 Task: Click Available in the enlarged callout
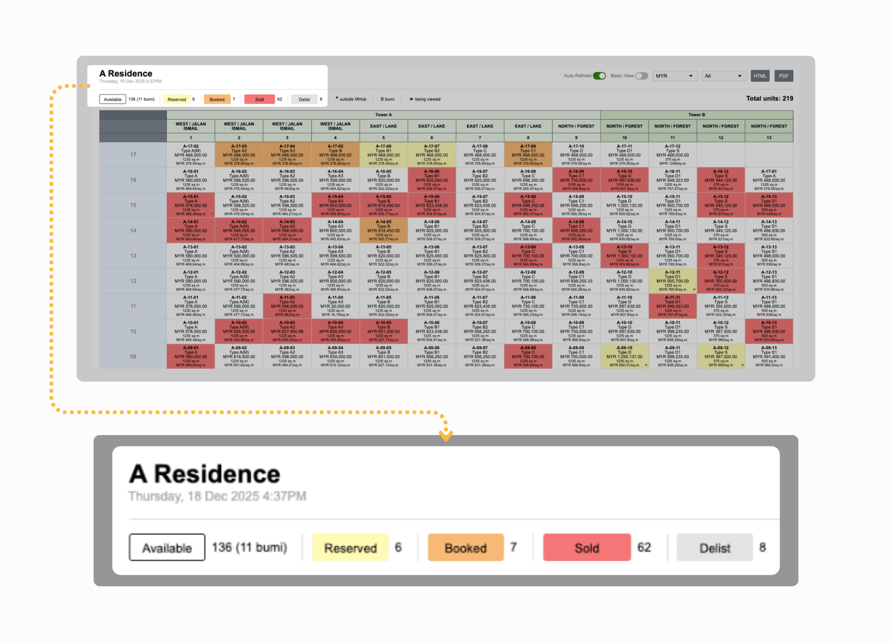167,548
